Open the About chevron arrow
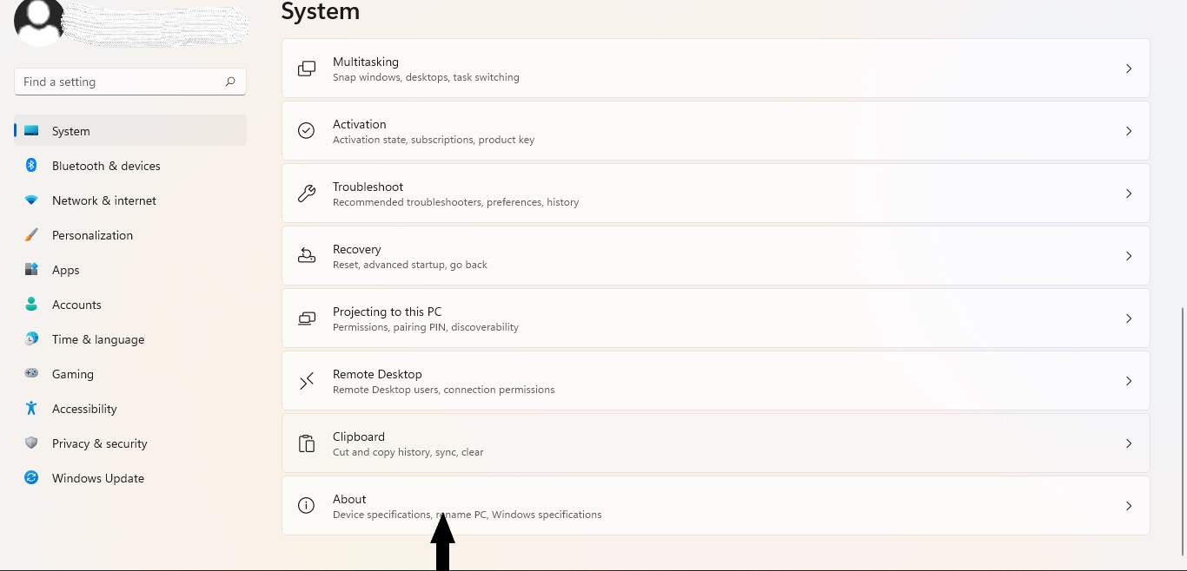1187x571 pixels. 1129,506
